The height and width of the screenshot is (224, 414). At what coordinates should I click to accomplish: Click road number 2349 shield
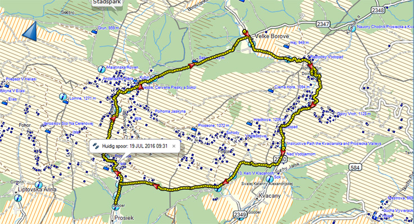pyautogui.click(x=240, y=215)
